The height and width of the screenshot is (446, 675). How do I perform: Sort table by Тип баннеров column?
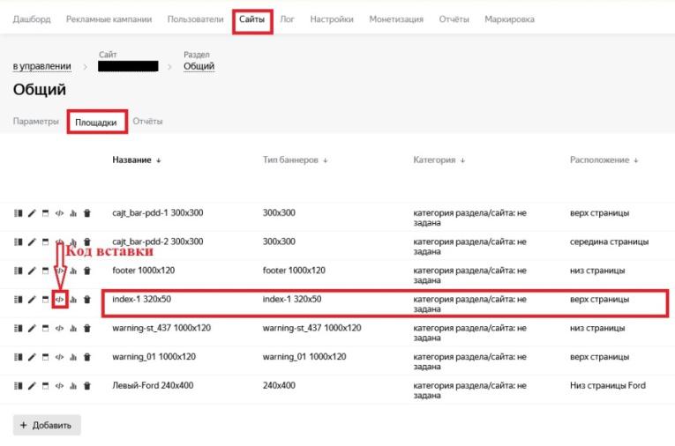(296, 160)
